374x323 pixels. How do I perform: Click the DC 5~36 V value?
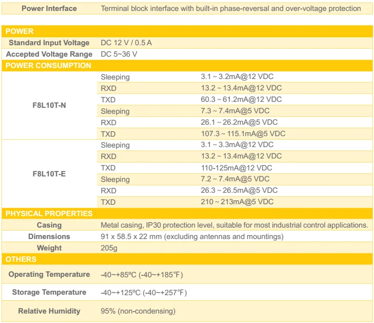click(x=119, y=54)
